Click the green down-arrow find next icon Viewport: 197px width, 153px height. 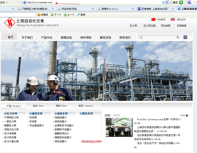[x=52, y=15]
